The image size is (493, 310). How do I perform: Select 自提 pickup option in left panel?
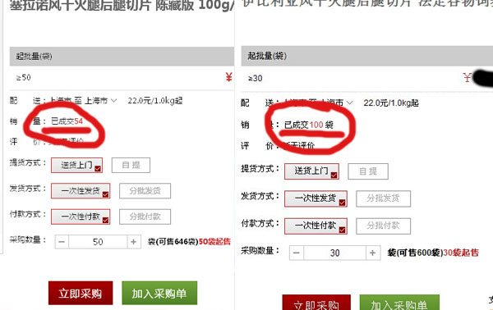(131, 166)
